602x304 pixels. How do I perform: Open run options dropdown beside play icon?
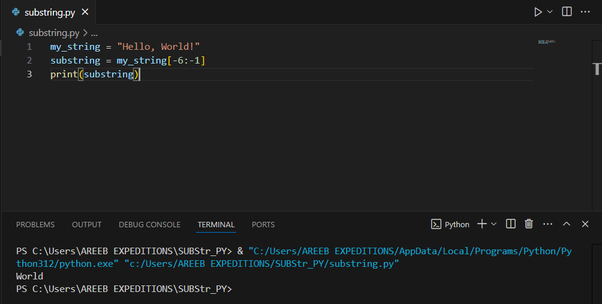click(x=550, y=12)
